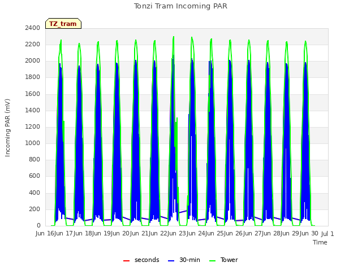
Task: Click the x-axis tick 'Jun 25'
Action: (216, 233)
